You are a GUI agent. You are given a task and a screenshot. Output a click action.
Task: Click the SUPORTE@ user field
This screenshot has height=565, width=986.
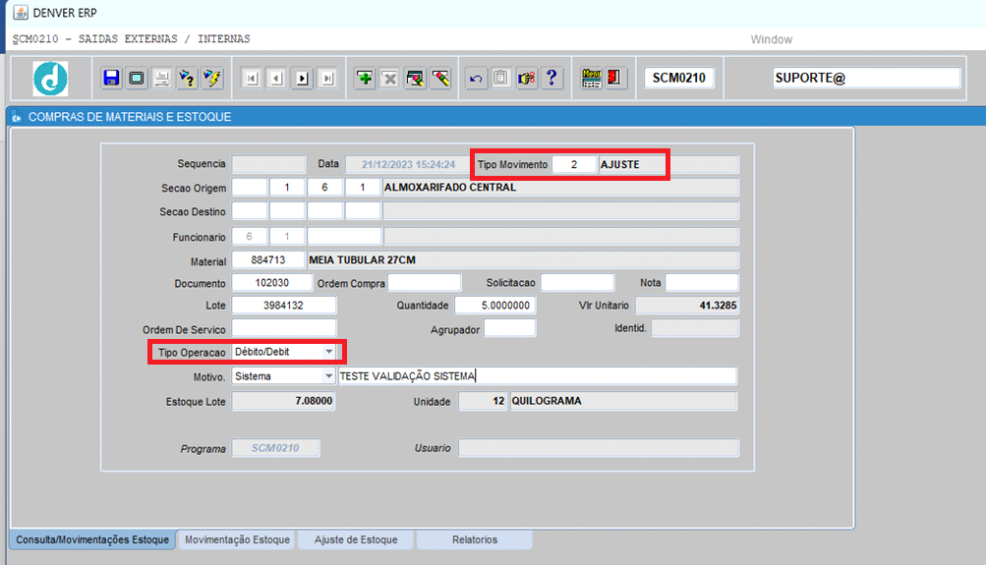[866, 78]
